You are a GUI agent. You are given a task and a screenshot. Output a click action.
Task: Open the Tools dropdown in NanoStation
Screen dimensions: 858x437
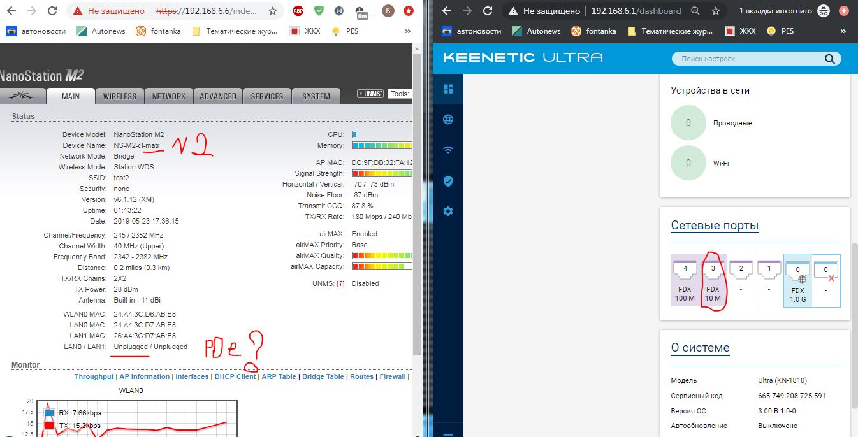pyautogui.click(x=399, y=94)
